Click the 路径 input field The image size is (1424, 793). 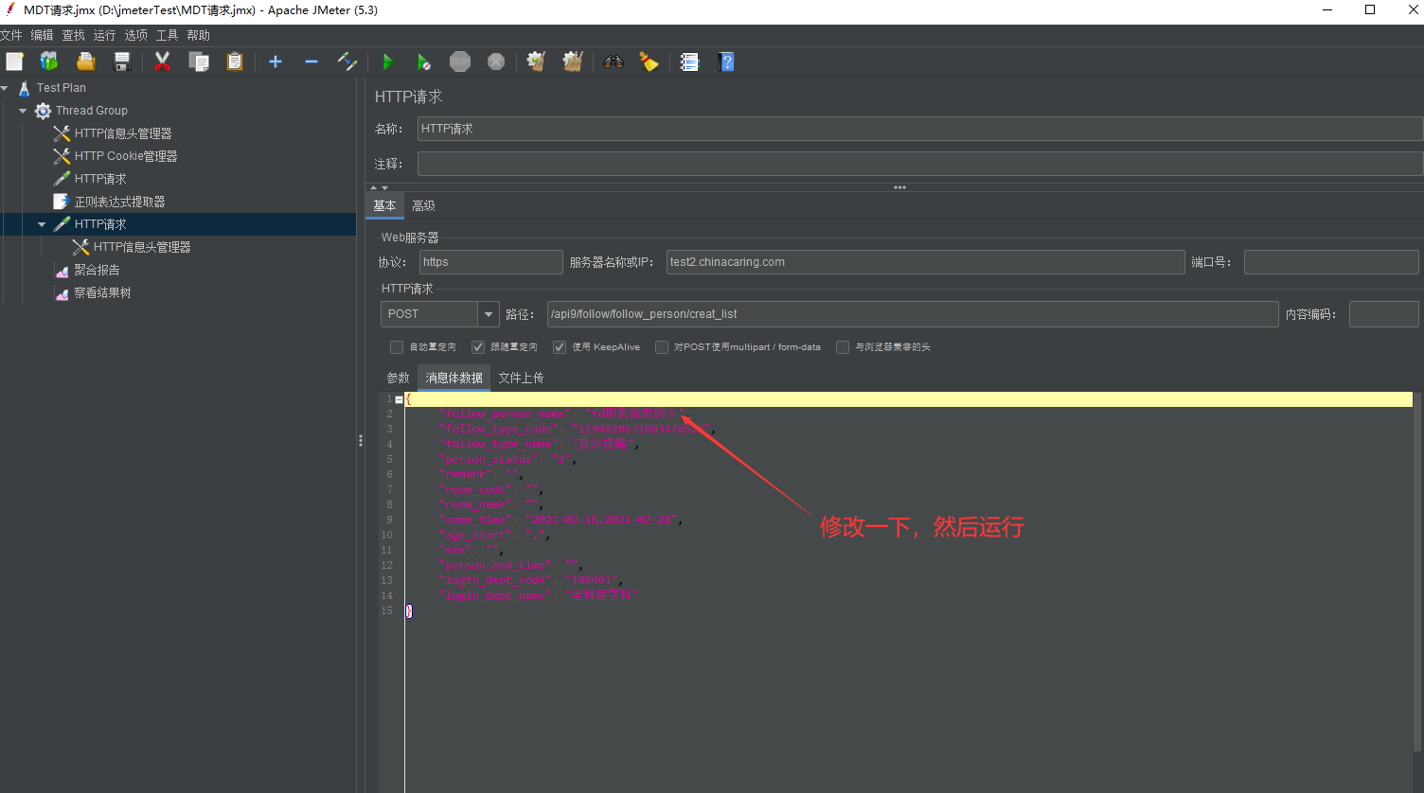click(x=913, y=314)
